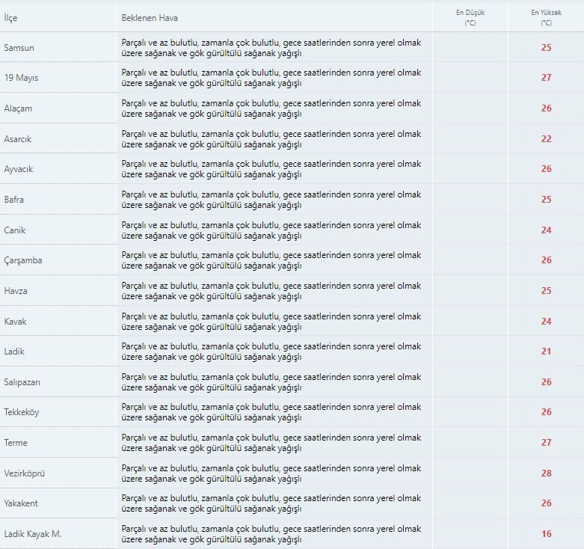Open the Çarşamba district entry
Viewport: 584px width, 549px height.
(x=23, y=260)
